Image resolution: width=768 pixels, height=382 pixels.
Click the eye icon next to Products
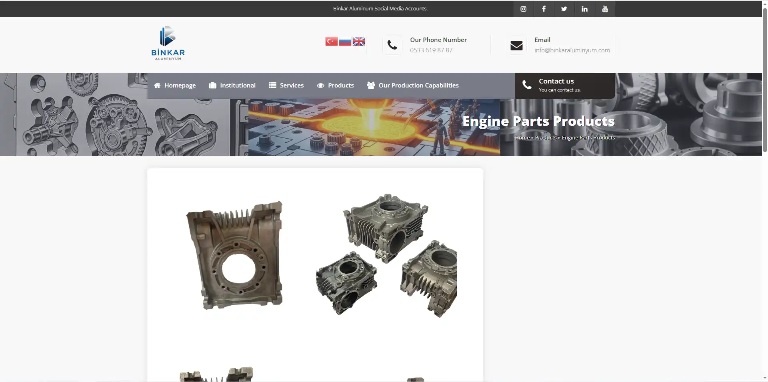click(x=320, y=86)
